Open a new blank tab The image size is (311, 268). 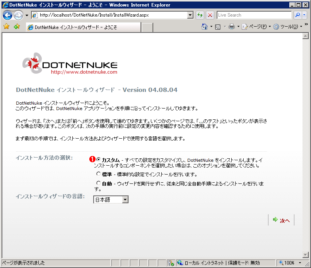click(x=147, y=27)
